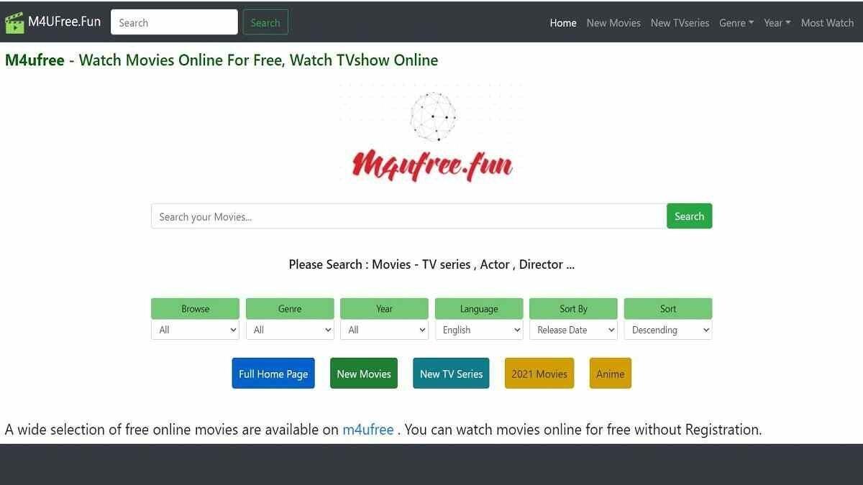Open the Browse filter dropdown set to All
This screenshot has width=863, height=485.
tap(195, 329)
